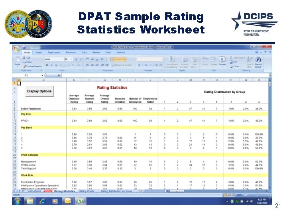Toggle Bold formatting in Font group
Screen dimensions: 287x215
47,65
